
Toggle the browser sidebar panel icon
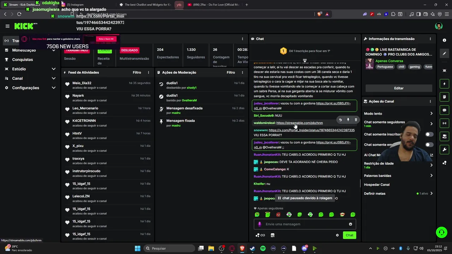coord(418,14)
